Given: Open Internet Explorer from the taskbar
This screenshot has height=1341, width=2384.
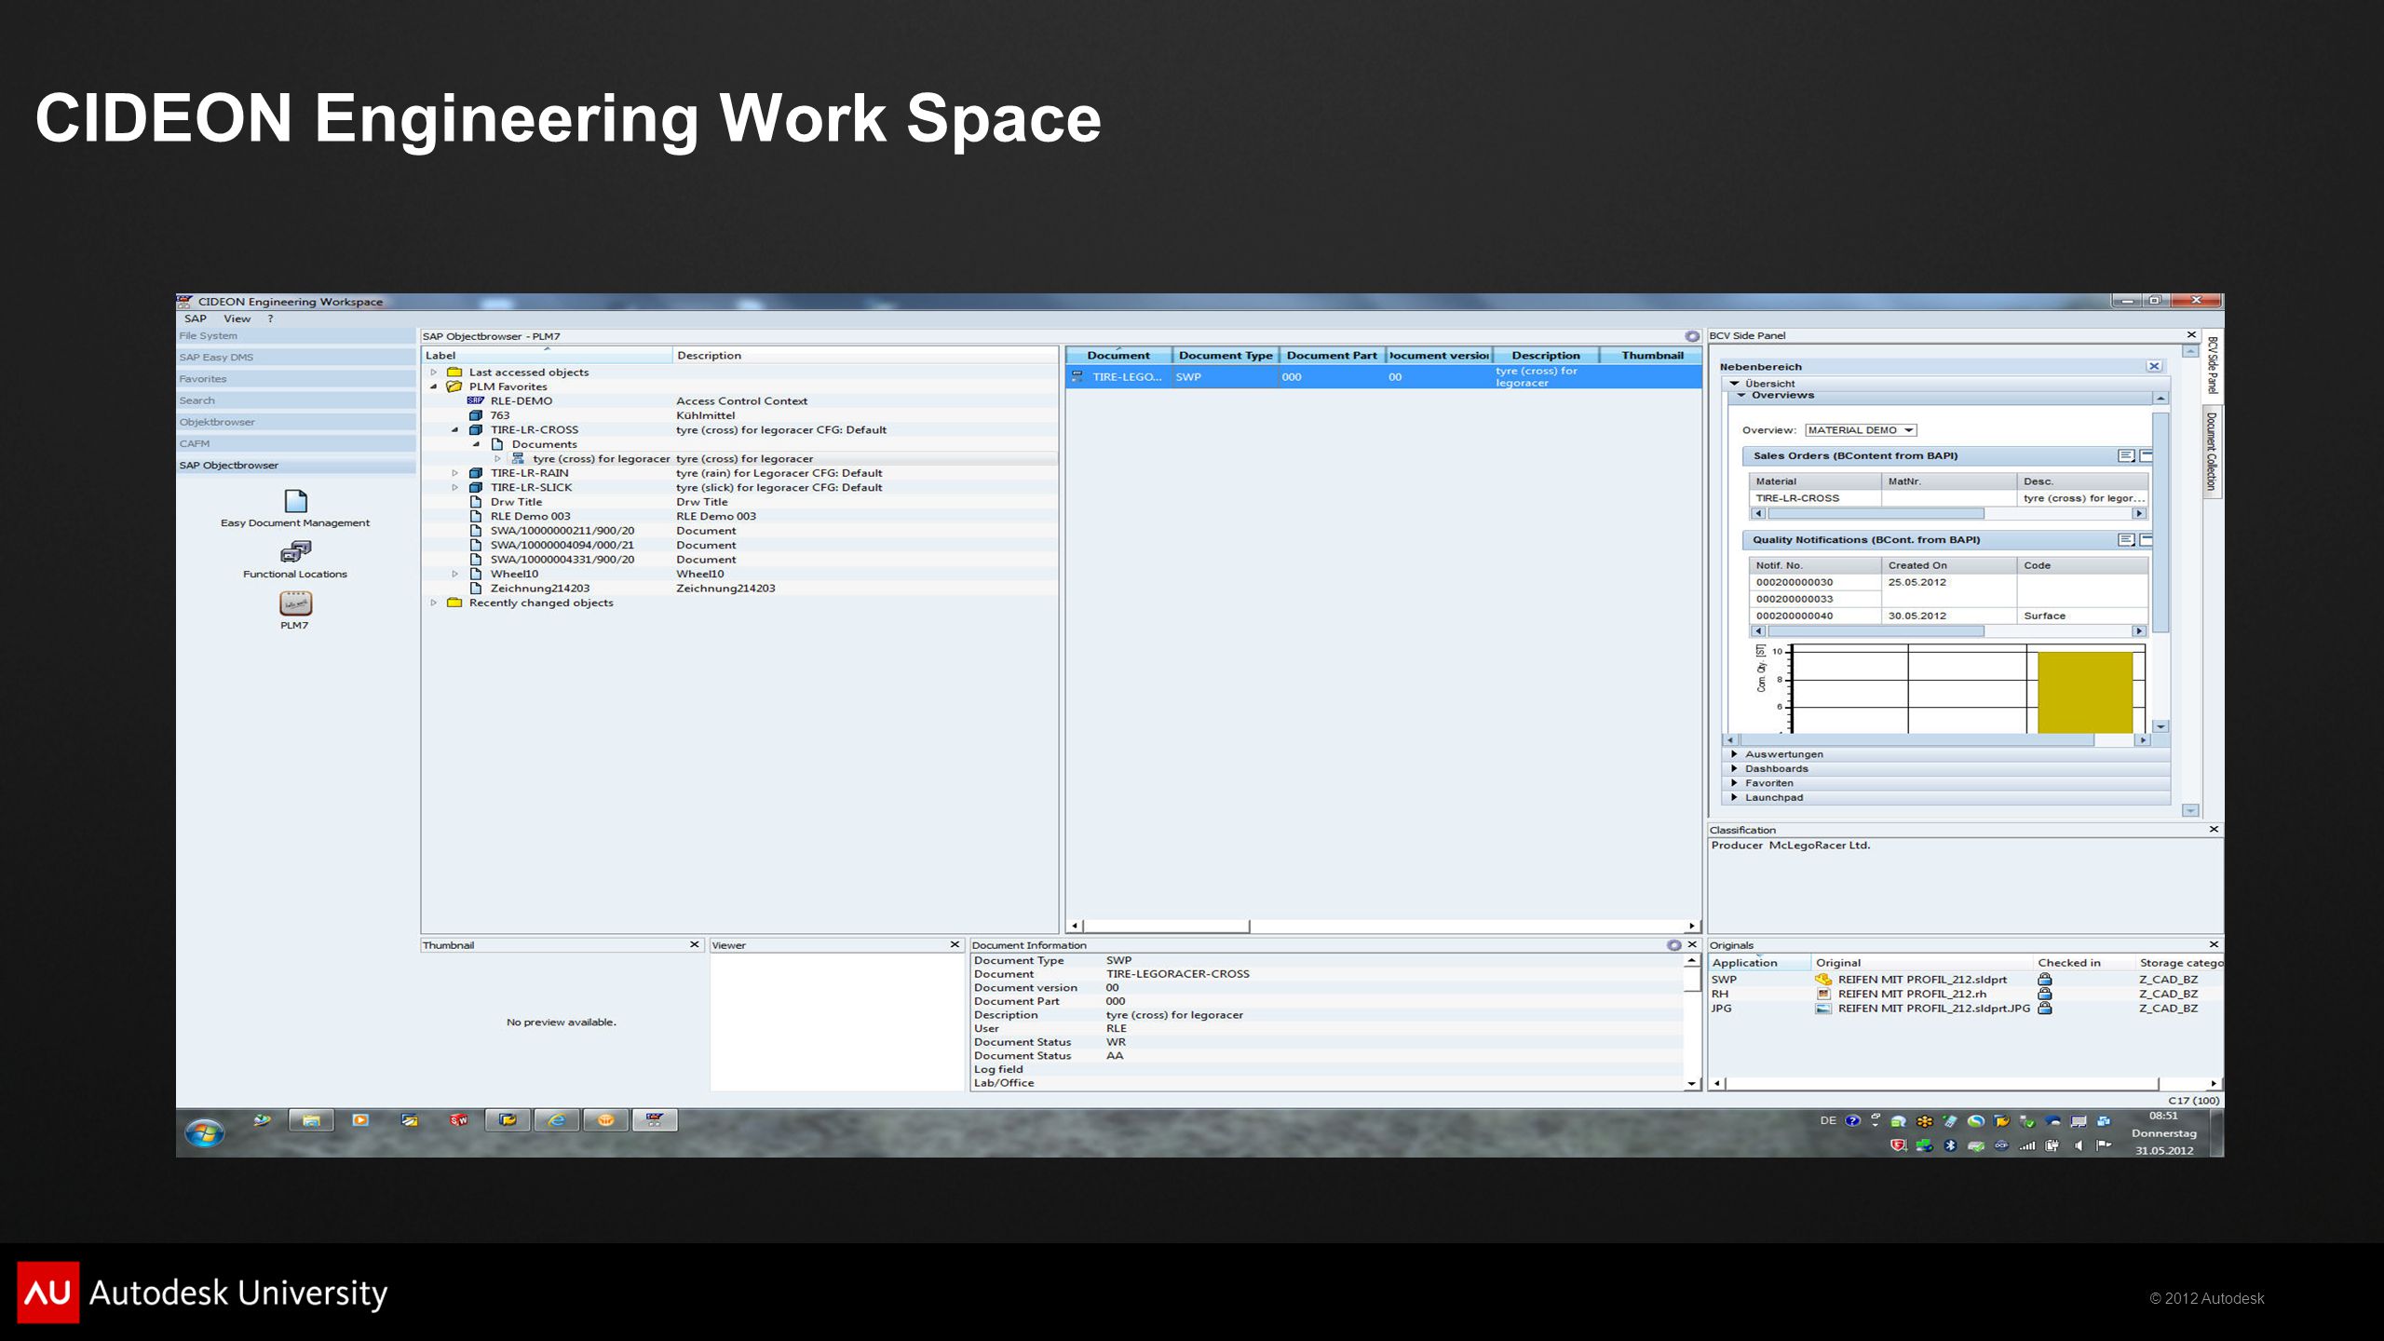Looking at the screenshot, I should 556,1120.
